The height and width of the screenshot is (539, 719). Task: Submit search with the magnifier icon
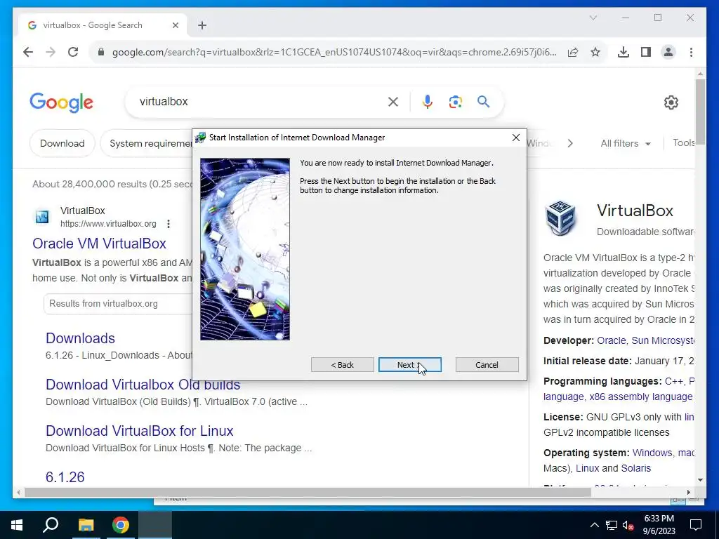point(483,101)
